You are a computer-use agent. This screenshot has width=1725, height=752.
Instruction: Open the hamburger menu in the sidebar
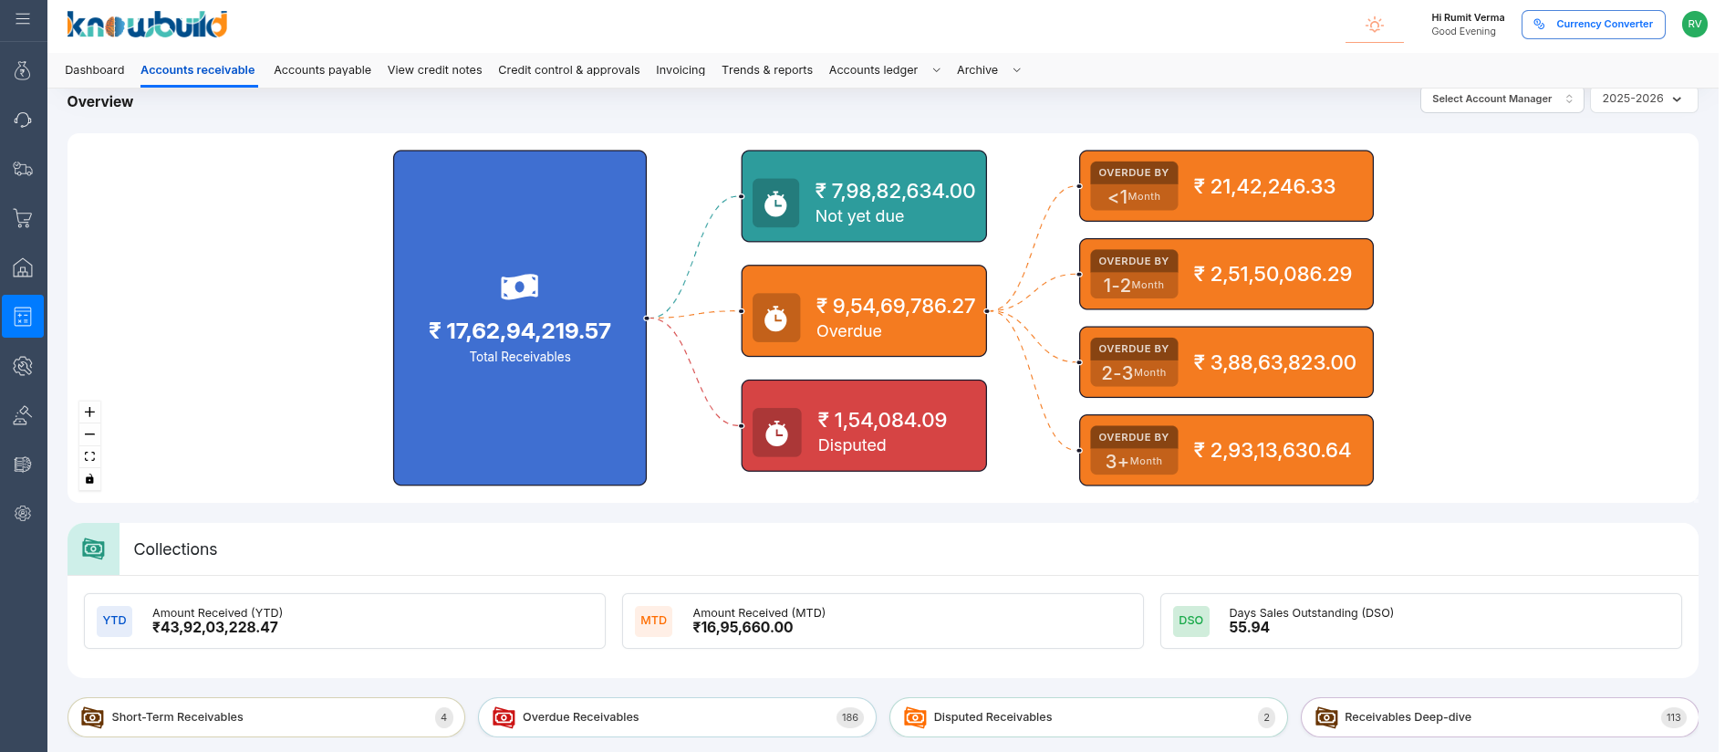point(23,19)
